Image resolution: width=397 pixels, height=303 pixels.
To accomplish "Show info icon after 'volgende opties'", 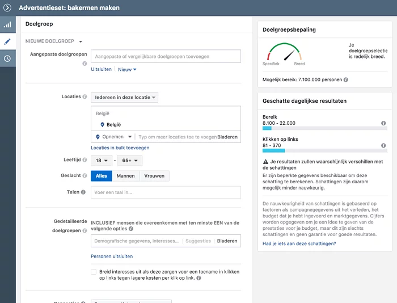I will (x=130, y=229).
